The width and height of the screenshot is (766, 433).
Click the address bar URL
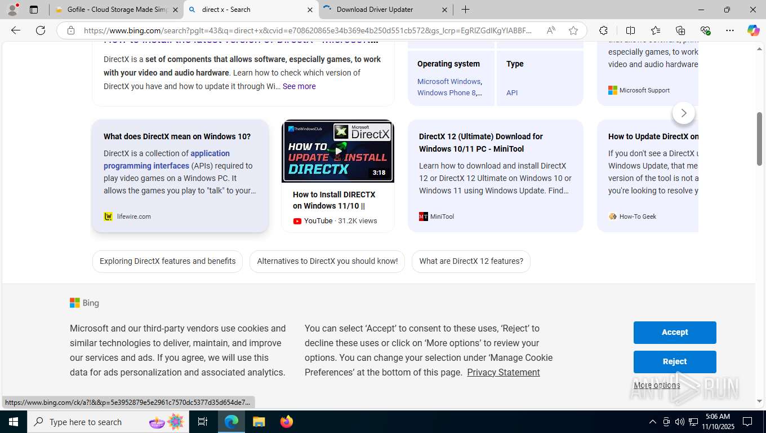tap(307, 30)
